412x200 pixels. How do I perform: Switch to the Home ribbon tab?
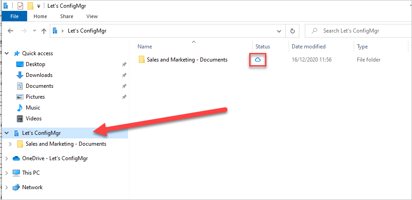click(x=40, y=16)
